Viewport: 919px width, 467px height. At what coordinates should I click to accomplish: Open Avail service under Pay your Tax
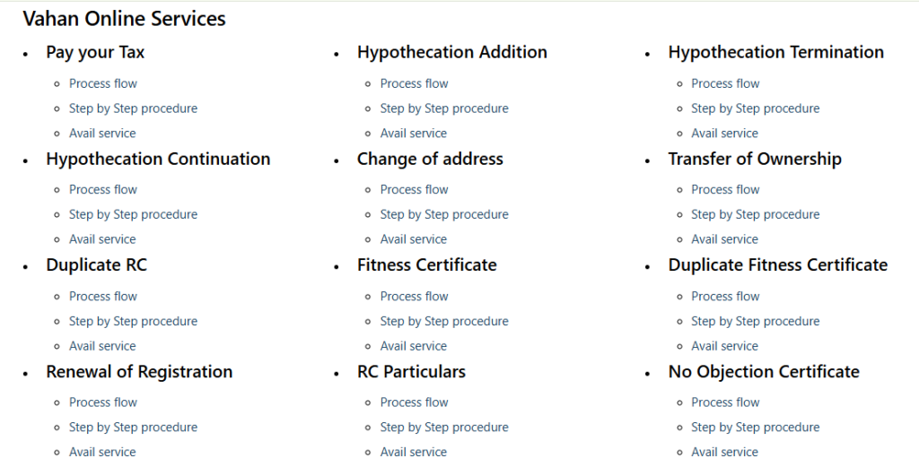click(x=102, y=134)
